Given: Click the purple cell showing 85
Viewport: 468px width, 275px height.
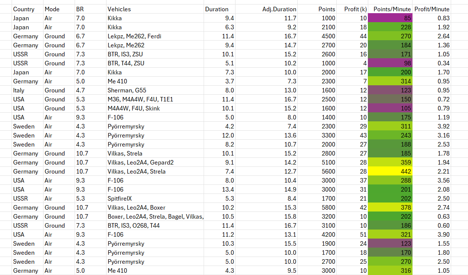Looking at the screenshot, I should (390, 18).
